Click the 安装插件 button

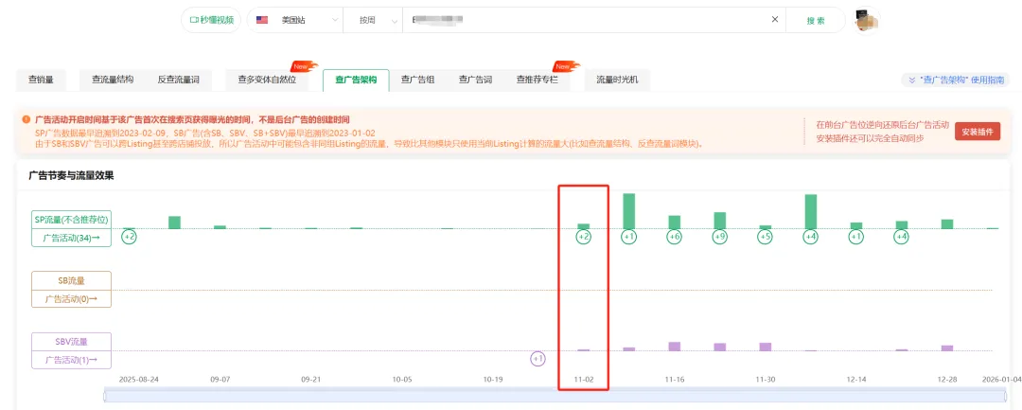(x=977, y=131)
